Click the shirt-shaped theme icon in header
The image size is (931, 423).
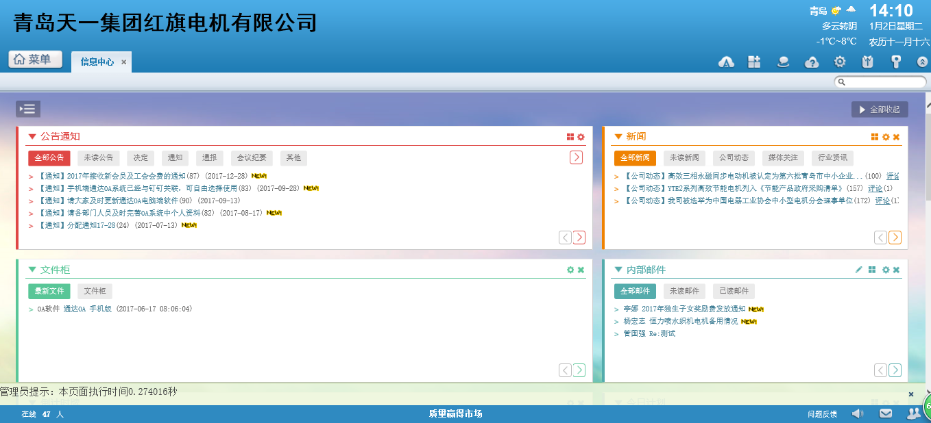click(x=868, y=62)
